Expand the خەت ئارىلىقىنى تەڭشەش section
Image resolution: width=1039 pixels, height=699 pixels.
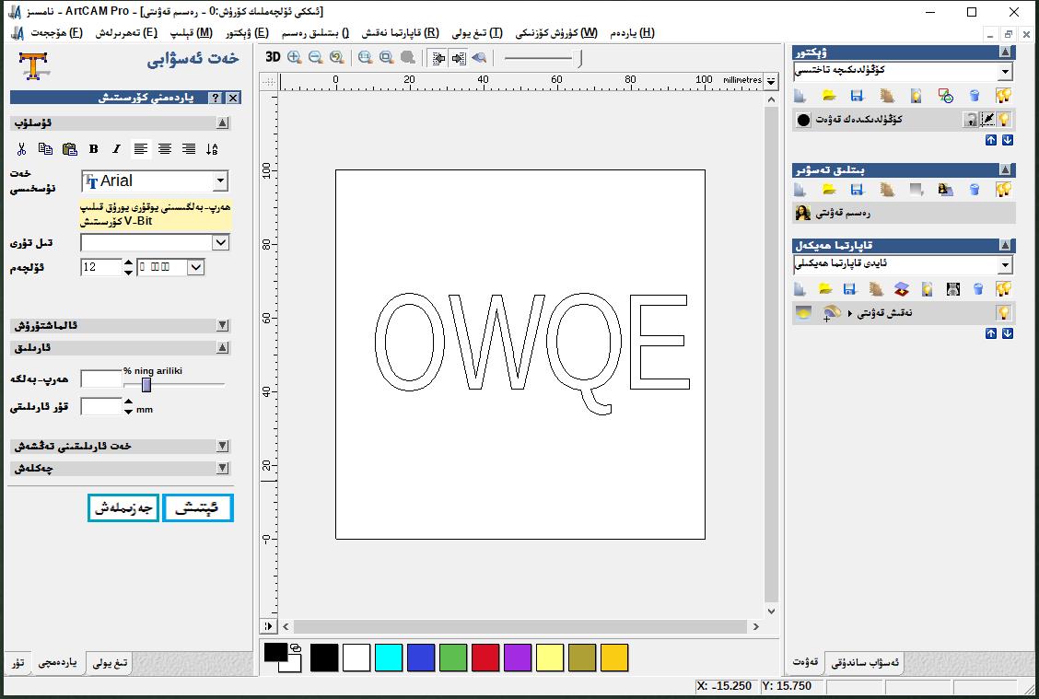click(x=223, y=446)
